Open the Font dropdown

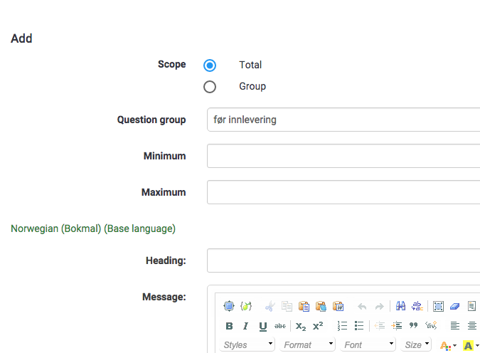tap(368, 344)
